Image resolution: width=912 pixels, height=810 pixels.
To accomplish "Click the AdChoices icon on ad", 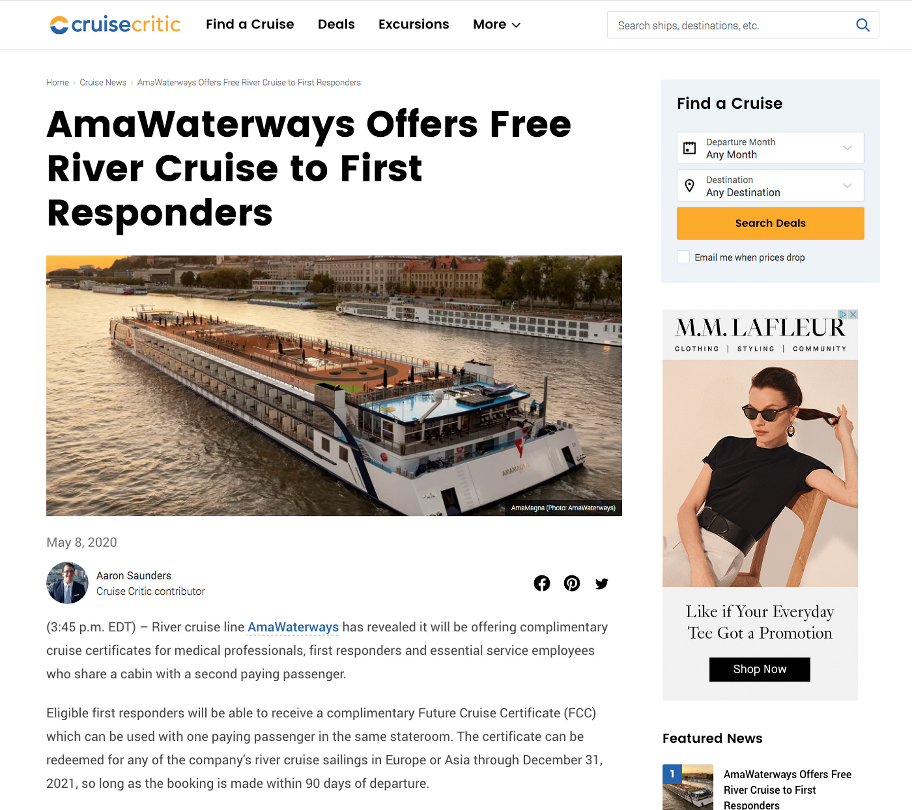I will tap(843, 314).
